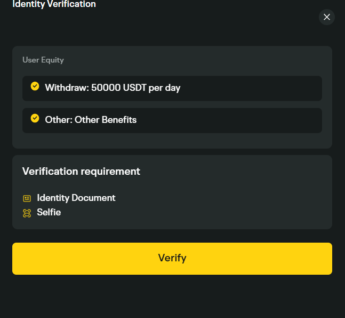Click the Identity Document requirement text

[x=76, y=198]
